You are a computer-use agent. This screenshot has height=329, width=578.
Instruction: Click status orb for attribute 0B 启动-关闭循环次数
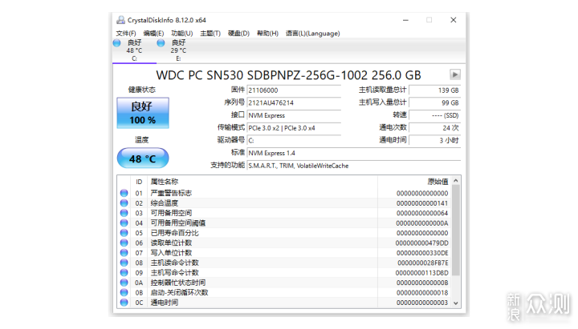(x=124, y=292)
